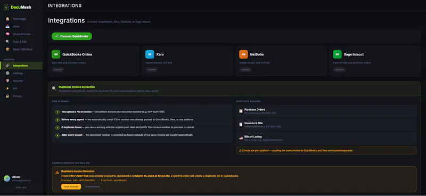
Task: Click the Smart Scanner brain icon
Action: [7, 34]
